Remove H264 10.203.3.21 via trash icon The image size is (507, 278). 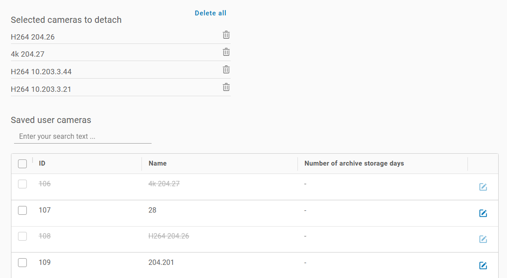pos(226,87)
